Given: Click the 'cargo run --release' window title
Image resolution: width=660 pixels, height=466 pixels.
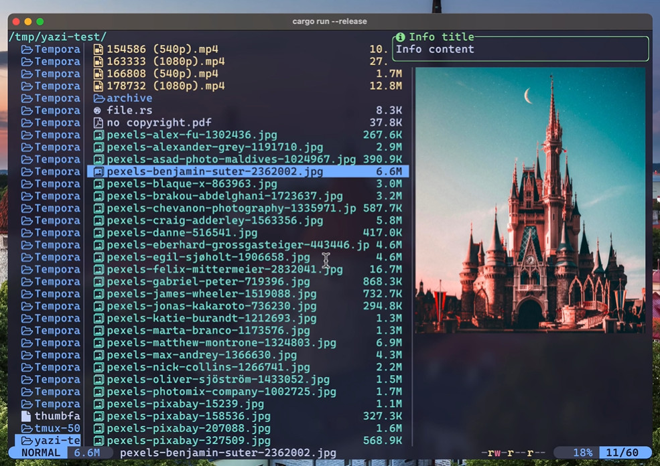Looking at the screenshot, I should (330, 21).
